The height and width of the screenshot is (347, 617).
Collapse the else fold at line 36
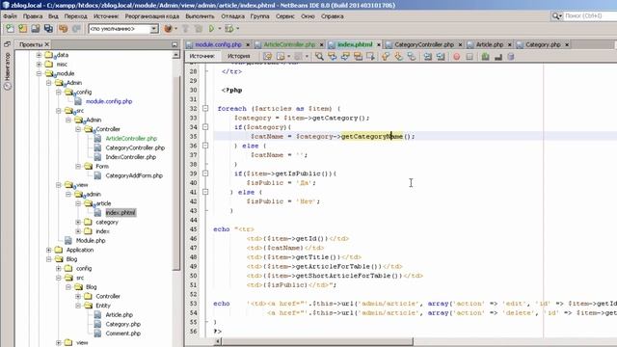click(x=205, y=146)
